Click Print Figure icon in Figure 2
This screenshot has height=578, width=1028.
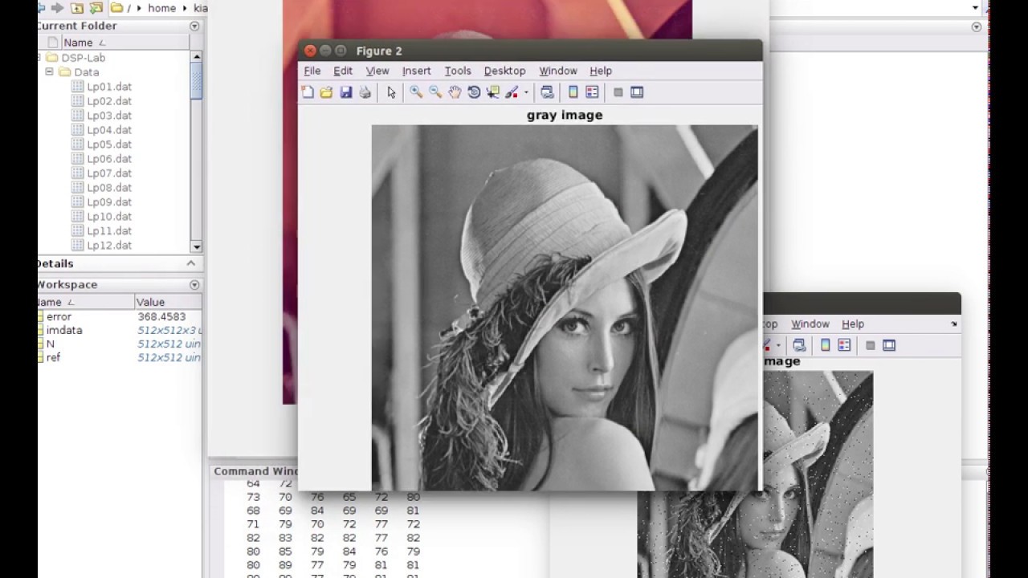coord(365,92)
